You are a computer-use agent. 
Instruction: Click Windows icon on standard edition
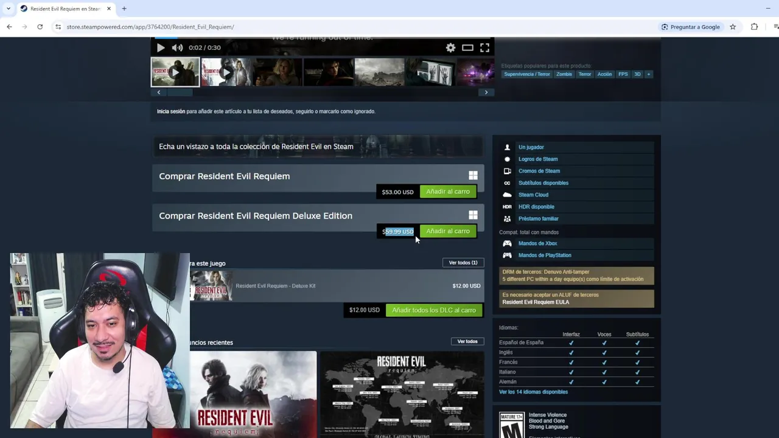[473, 176]
